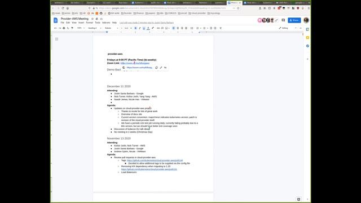View the cloud save status

click(102, 19)
